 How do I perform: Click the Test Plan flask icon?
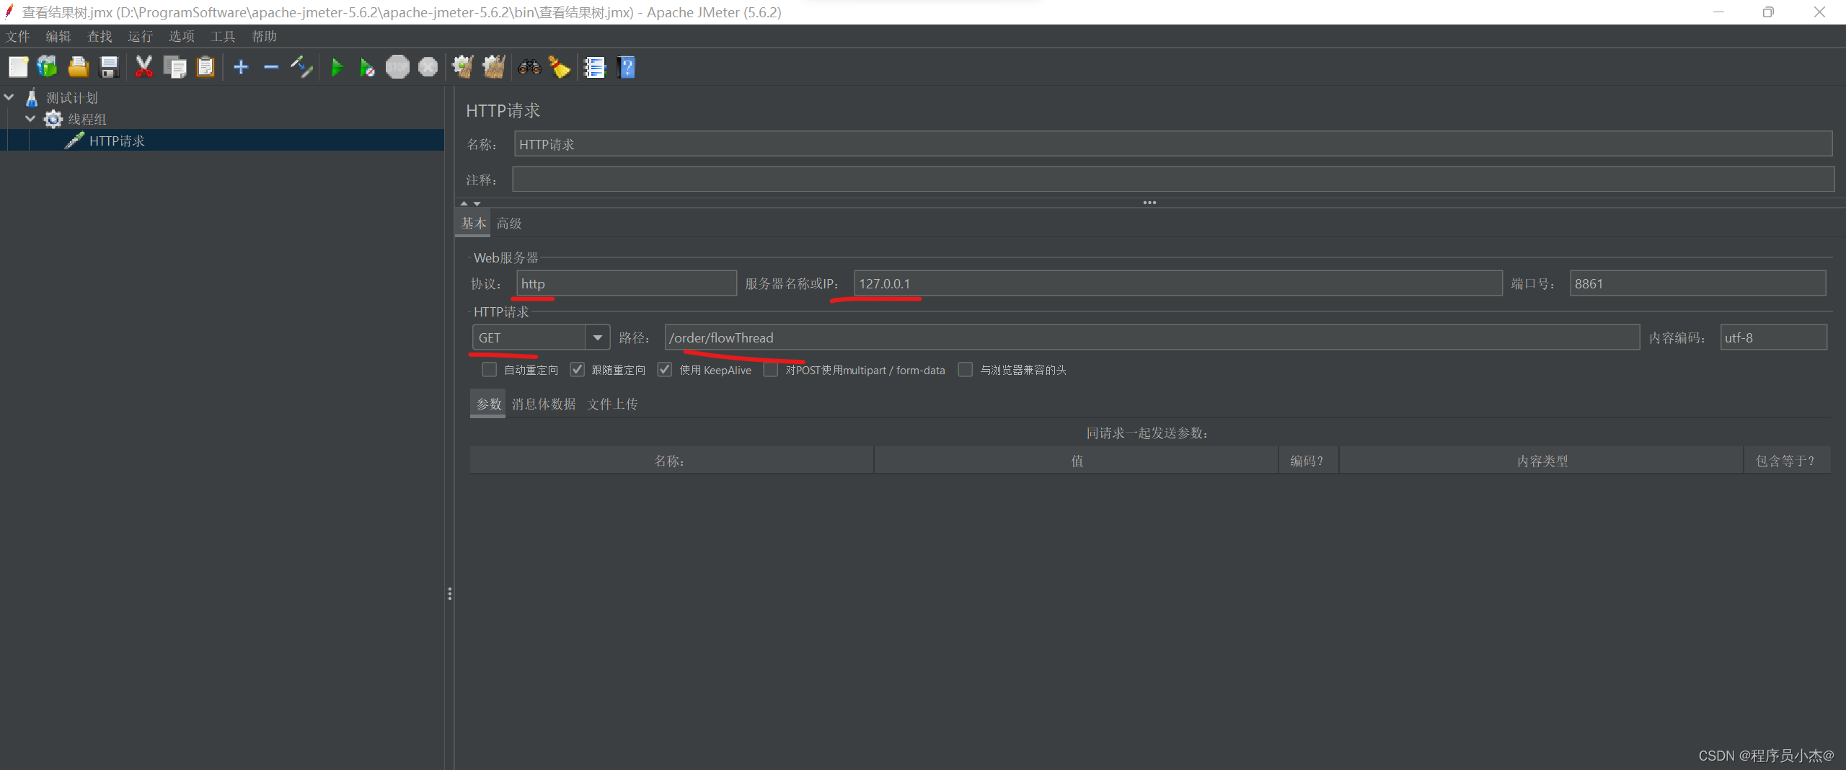tap(32, 97)
